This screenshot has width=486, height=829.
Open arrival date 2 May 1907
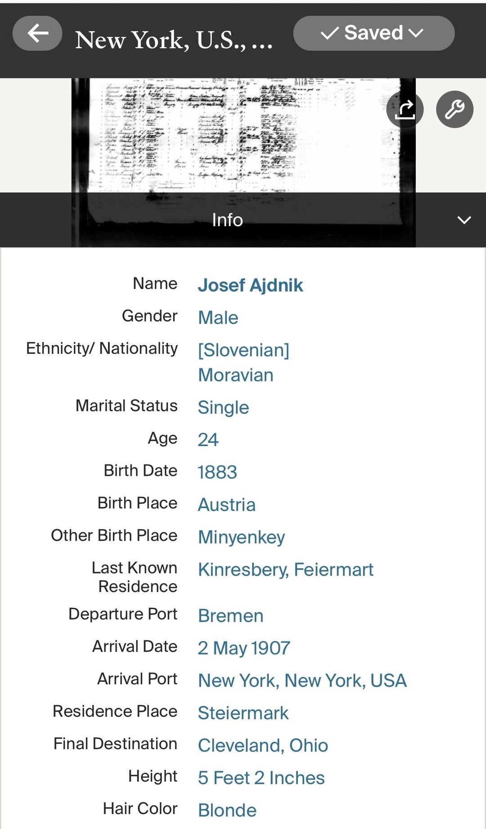[x=244, y=648]
